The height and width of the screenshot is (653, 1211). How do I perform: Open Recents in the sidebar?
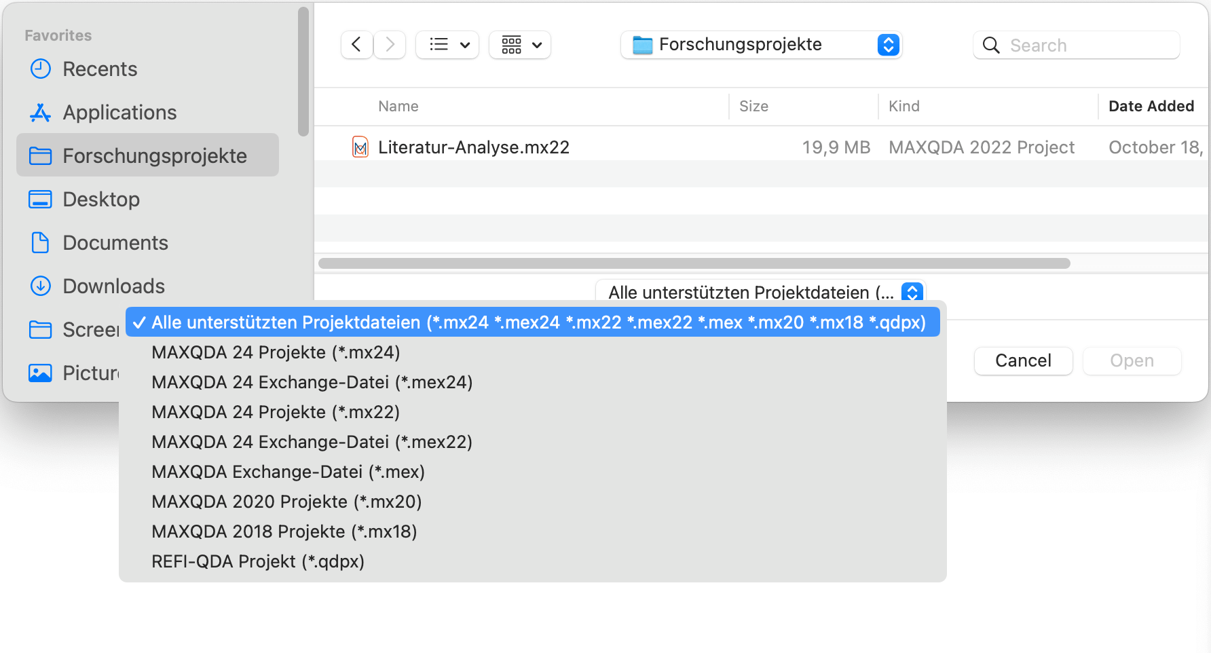[x=100, y=69]
